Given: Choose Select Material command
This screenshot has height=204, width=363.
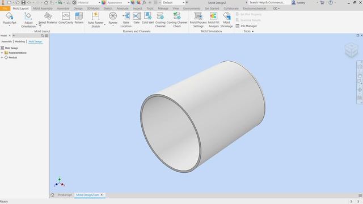Looking at the screenshot, I should [x=48, y=18].
